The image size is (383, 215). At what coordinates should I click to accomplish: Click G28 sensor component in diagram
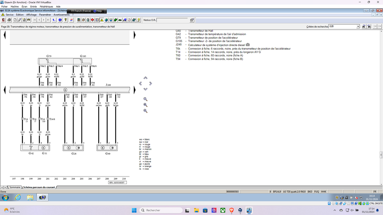(73, 148)
